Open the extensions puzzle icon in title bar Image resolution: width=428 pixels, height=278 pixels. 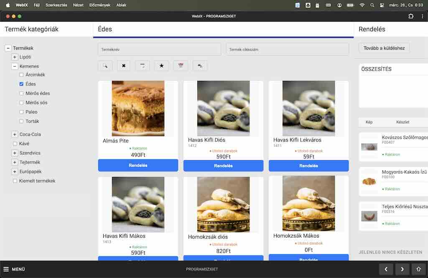[411, 16]
